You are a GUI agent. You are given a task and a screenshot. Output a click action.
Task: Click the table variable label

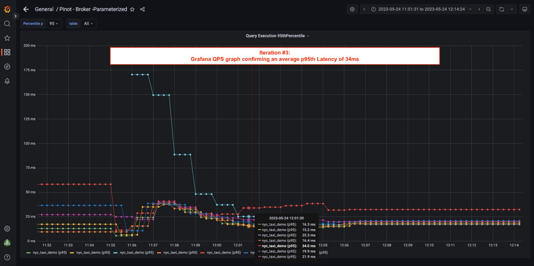click(x=73, y=23)
